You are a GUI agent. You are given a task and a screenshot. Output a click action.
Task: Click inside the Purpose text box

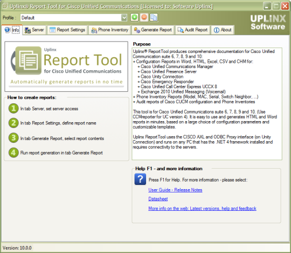click(x=207, y=104)
